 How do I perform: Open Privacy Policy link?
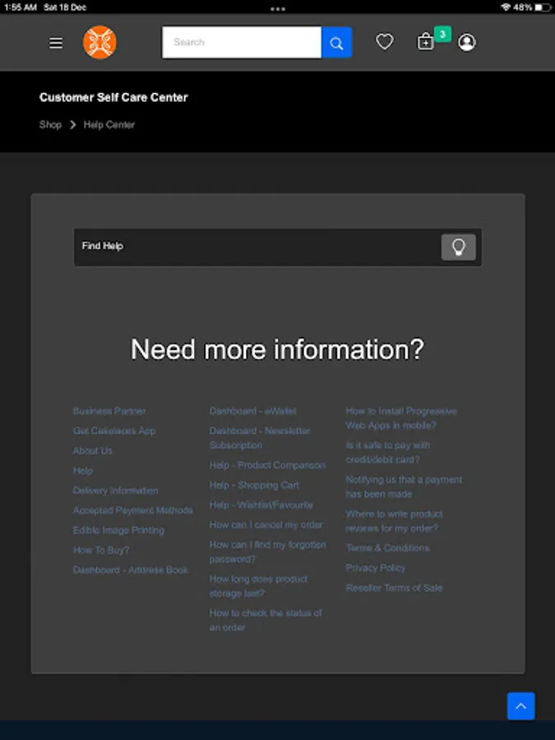click(376, 567)
